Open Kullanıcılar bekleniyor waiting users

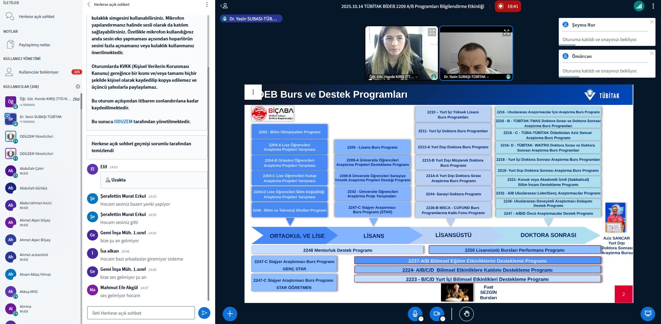[39, 72]
